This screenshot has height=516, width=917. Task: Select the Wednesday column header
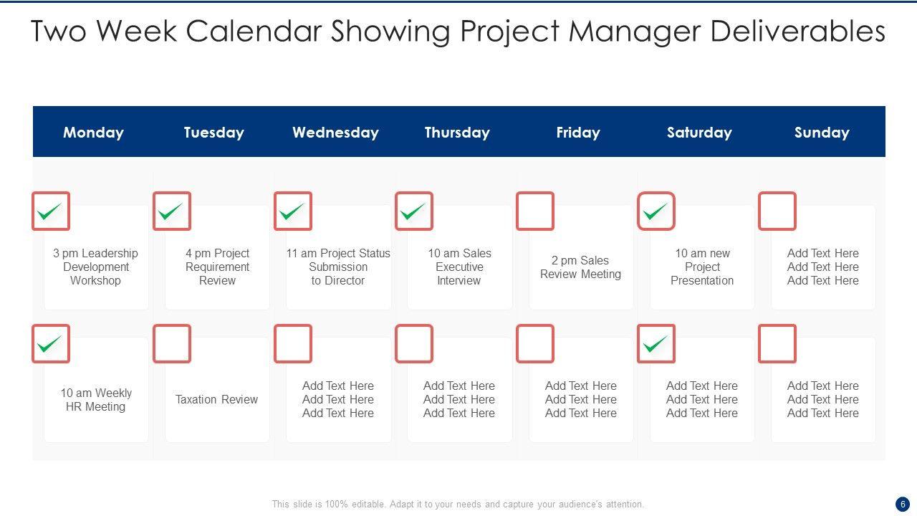point(335,133)
